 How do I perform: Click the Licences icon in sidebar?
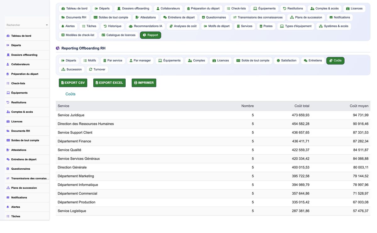[8, 121]
